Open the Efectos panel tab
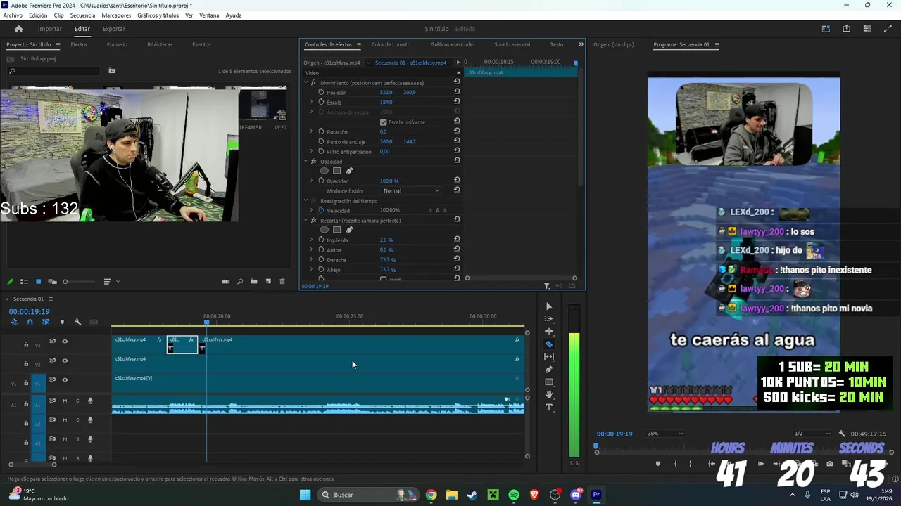This screenshot has width=901, height=506. (x=79, y=44)
